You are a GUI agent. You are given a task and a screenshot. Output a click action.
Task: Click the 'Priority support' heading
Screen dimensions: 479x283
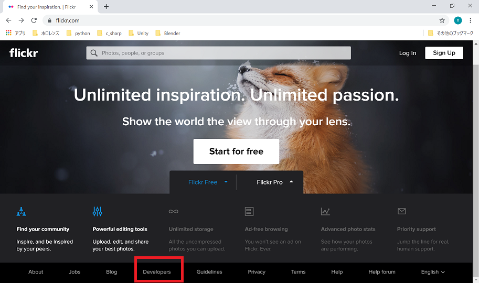click(417, 229)
